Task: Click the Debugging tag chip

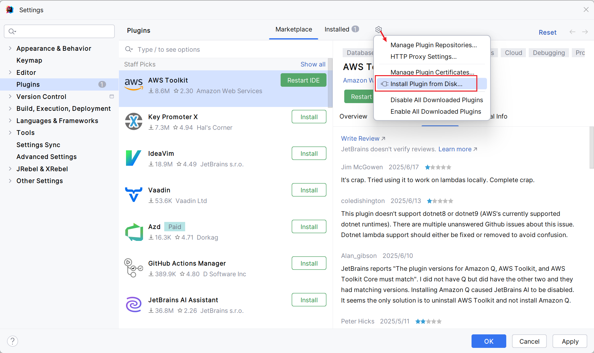Action: [549, 53]
